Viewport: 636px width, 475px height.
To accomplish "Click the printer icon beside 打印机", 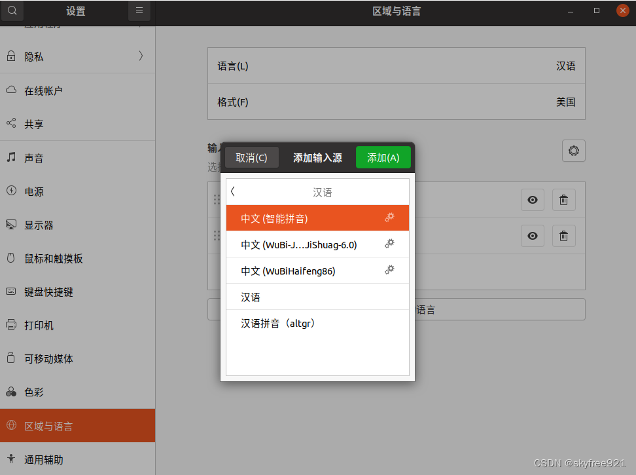I will coord(11,324).
